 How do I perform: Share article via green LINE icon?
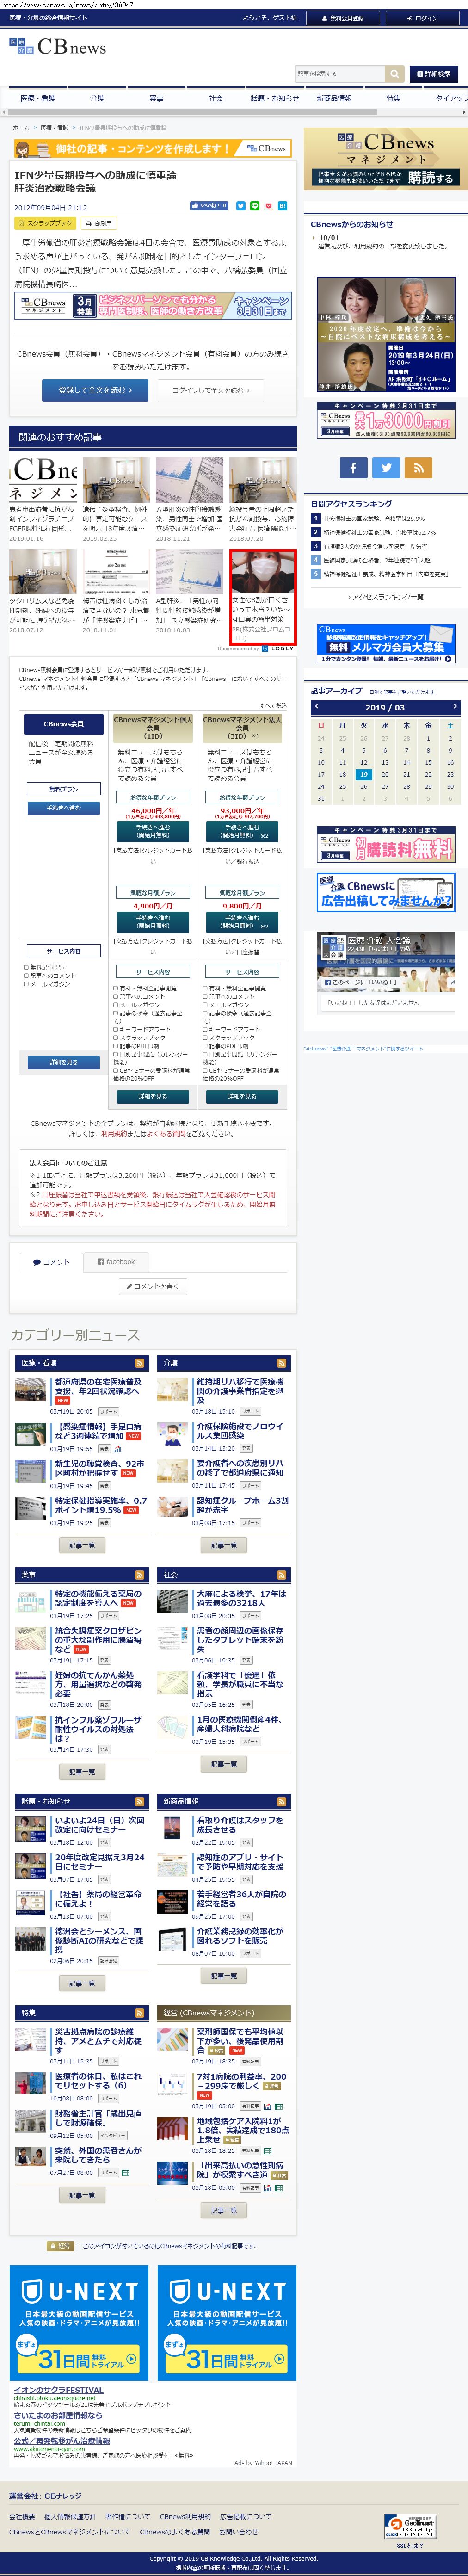[x=254, y=206]
